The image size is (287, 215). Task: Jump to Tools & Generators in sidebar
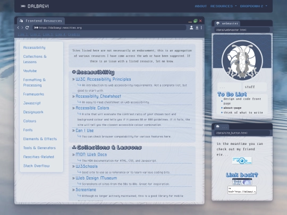tap(39, 148)
